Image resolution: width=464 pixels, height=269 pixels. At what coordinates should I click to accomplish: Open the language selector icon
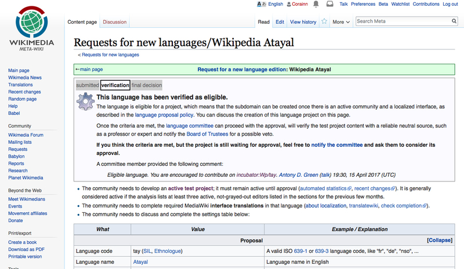click(x=262, y=4)
